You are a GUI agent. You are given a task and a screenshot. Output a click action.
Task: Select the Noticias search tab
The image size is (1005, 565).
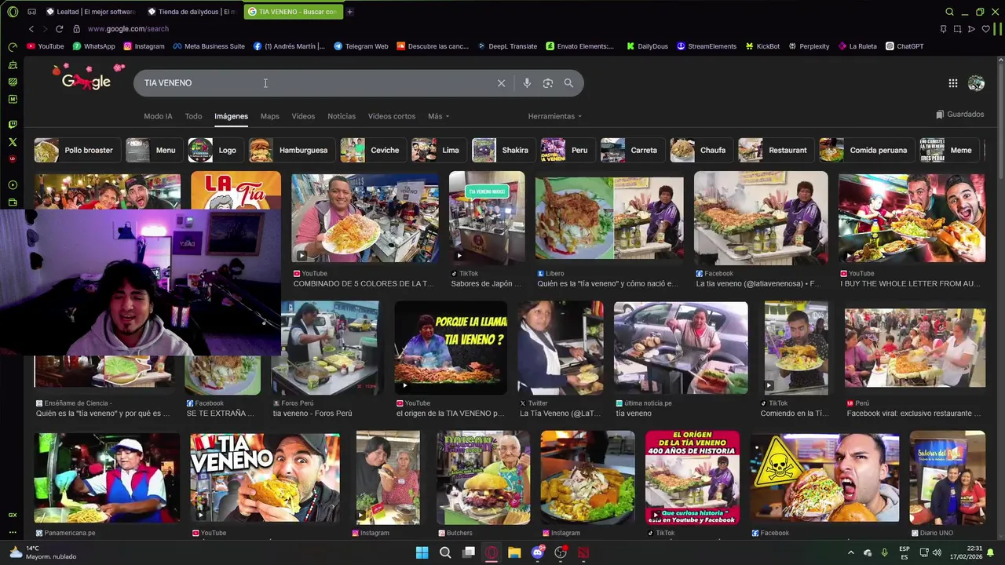[342, 116]
